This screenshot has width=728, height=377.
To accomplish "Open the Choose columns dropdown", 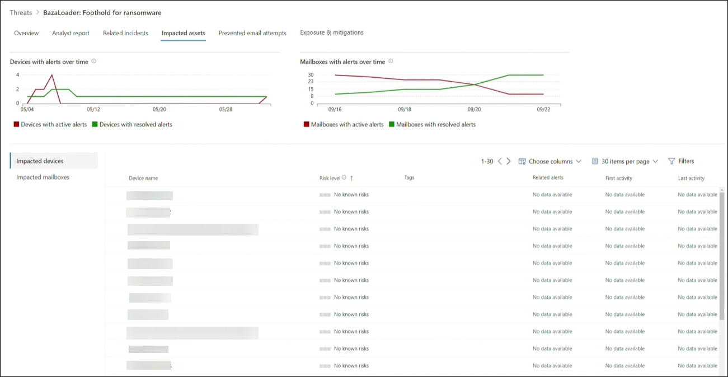I will [550, 161].
